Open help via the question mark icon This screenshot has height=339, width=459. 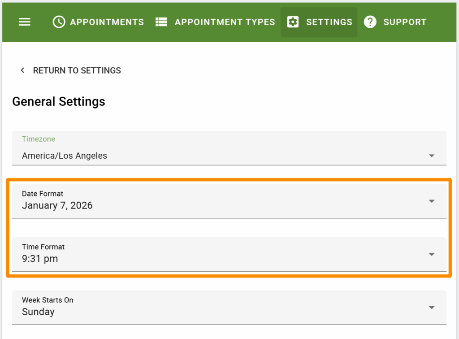pyautogui.click(x=370, y=22)
